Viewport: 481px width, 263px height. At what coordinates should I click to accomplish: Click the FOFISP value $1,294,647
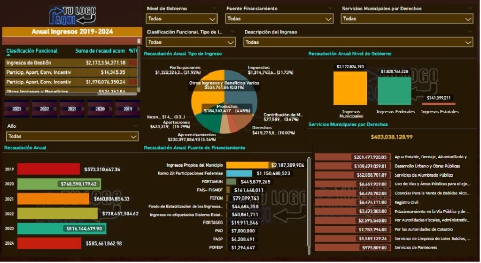point(243,248)
